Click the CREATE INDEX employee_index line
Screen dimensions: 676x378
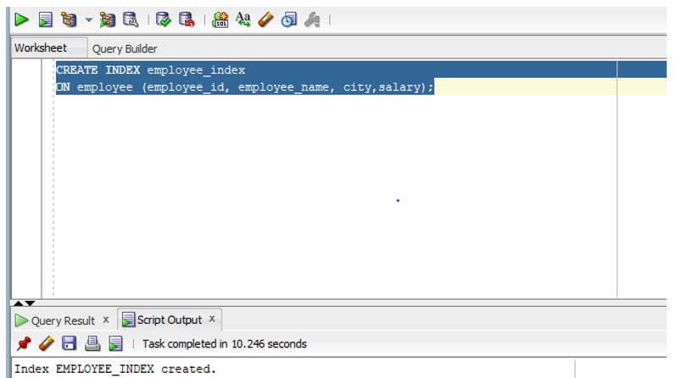click(150, 69)
